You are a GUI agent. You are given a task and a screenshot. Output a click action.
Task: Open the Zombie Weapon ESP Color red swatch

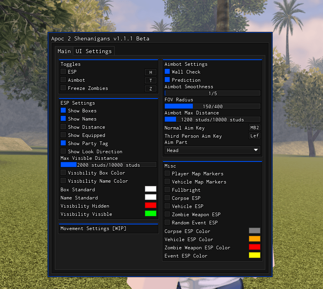coord(255,247)
